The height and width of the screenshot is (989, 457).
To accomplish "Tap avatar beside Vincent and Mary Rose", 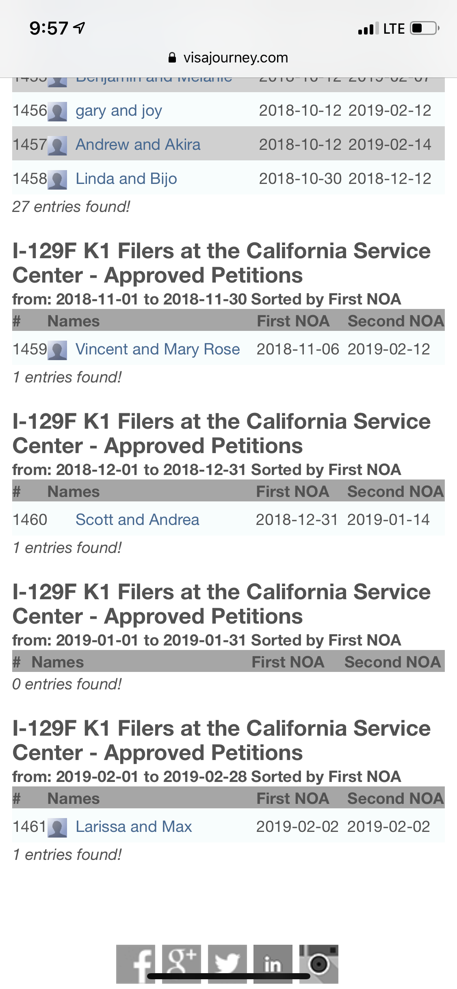I will point(57,350).
